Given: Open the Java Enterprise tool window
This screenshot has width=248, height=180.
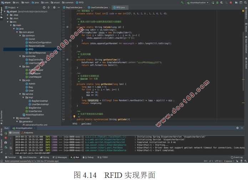Looking at the screenshot, I should [x=28, y=157].
